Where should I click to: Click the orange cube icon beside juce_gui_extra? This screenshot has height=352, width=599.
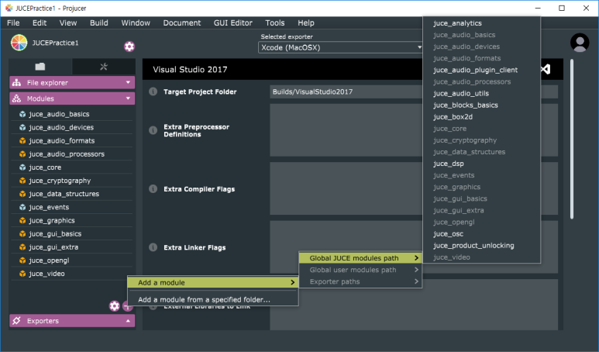click(x=22, y=247)
